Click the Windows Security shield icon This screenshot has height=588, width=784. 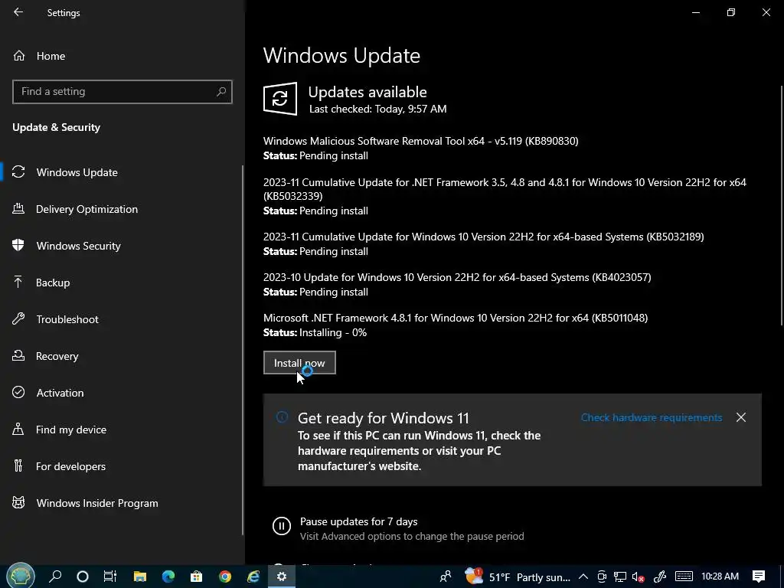[x=18, y=245]
